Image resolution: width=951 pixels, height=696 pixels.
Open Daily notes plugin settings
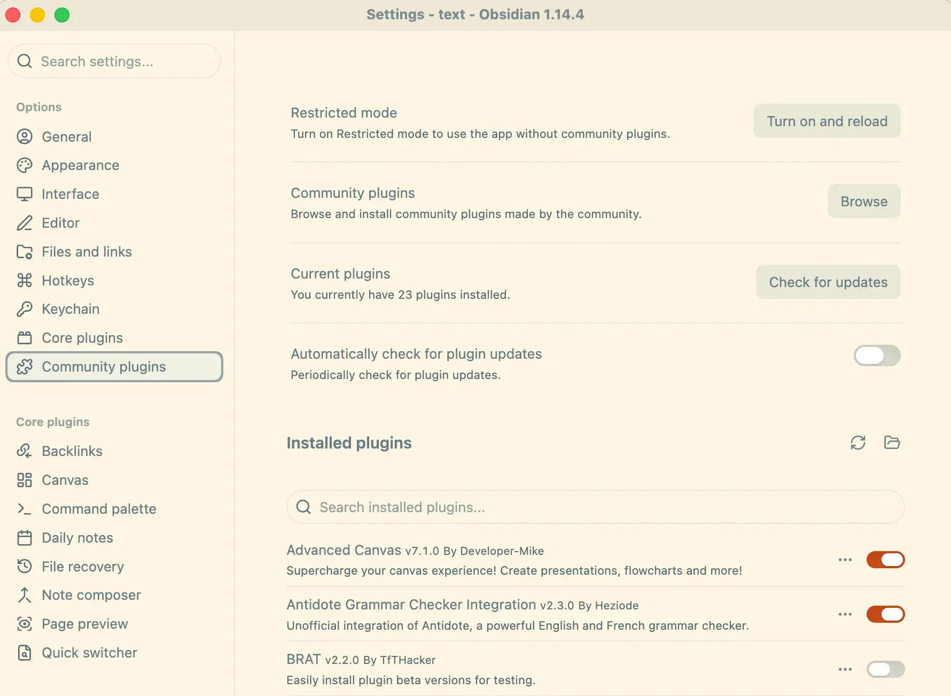(x=114, y=538)
